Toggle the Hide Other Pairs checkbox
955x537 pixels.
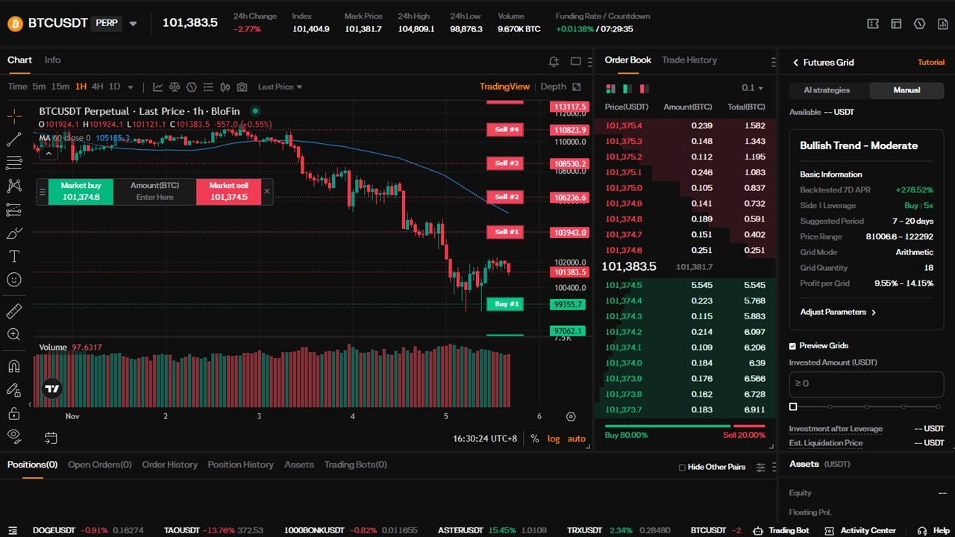[x=682, y=468]
